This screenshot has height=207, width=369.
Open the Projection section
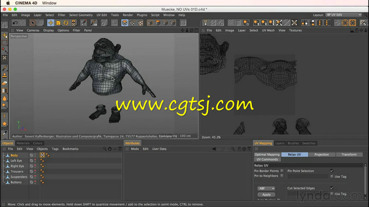coord(321,155)
